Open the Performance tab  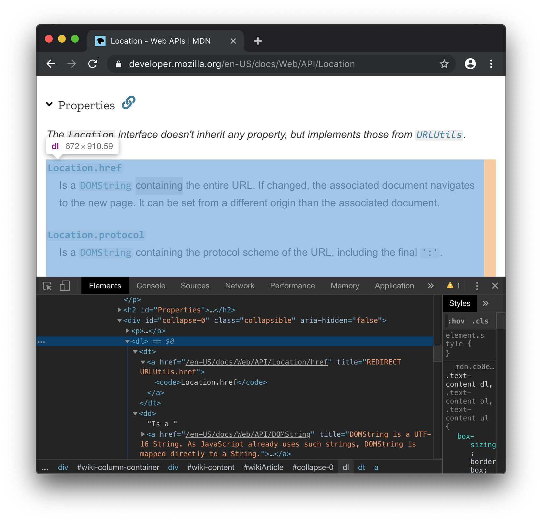(292, 286)
